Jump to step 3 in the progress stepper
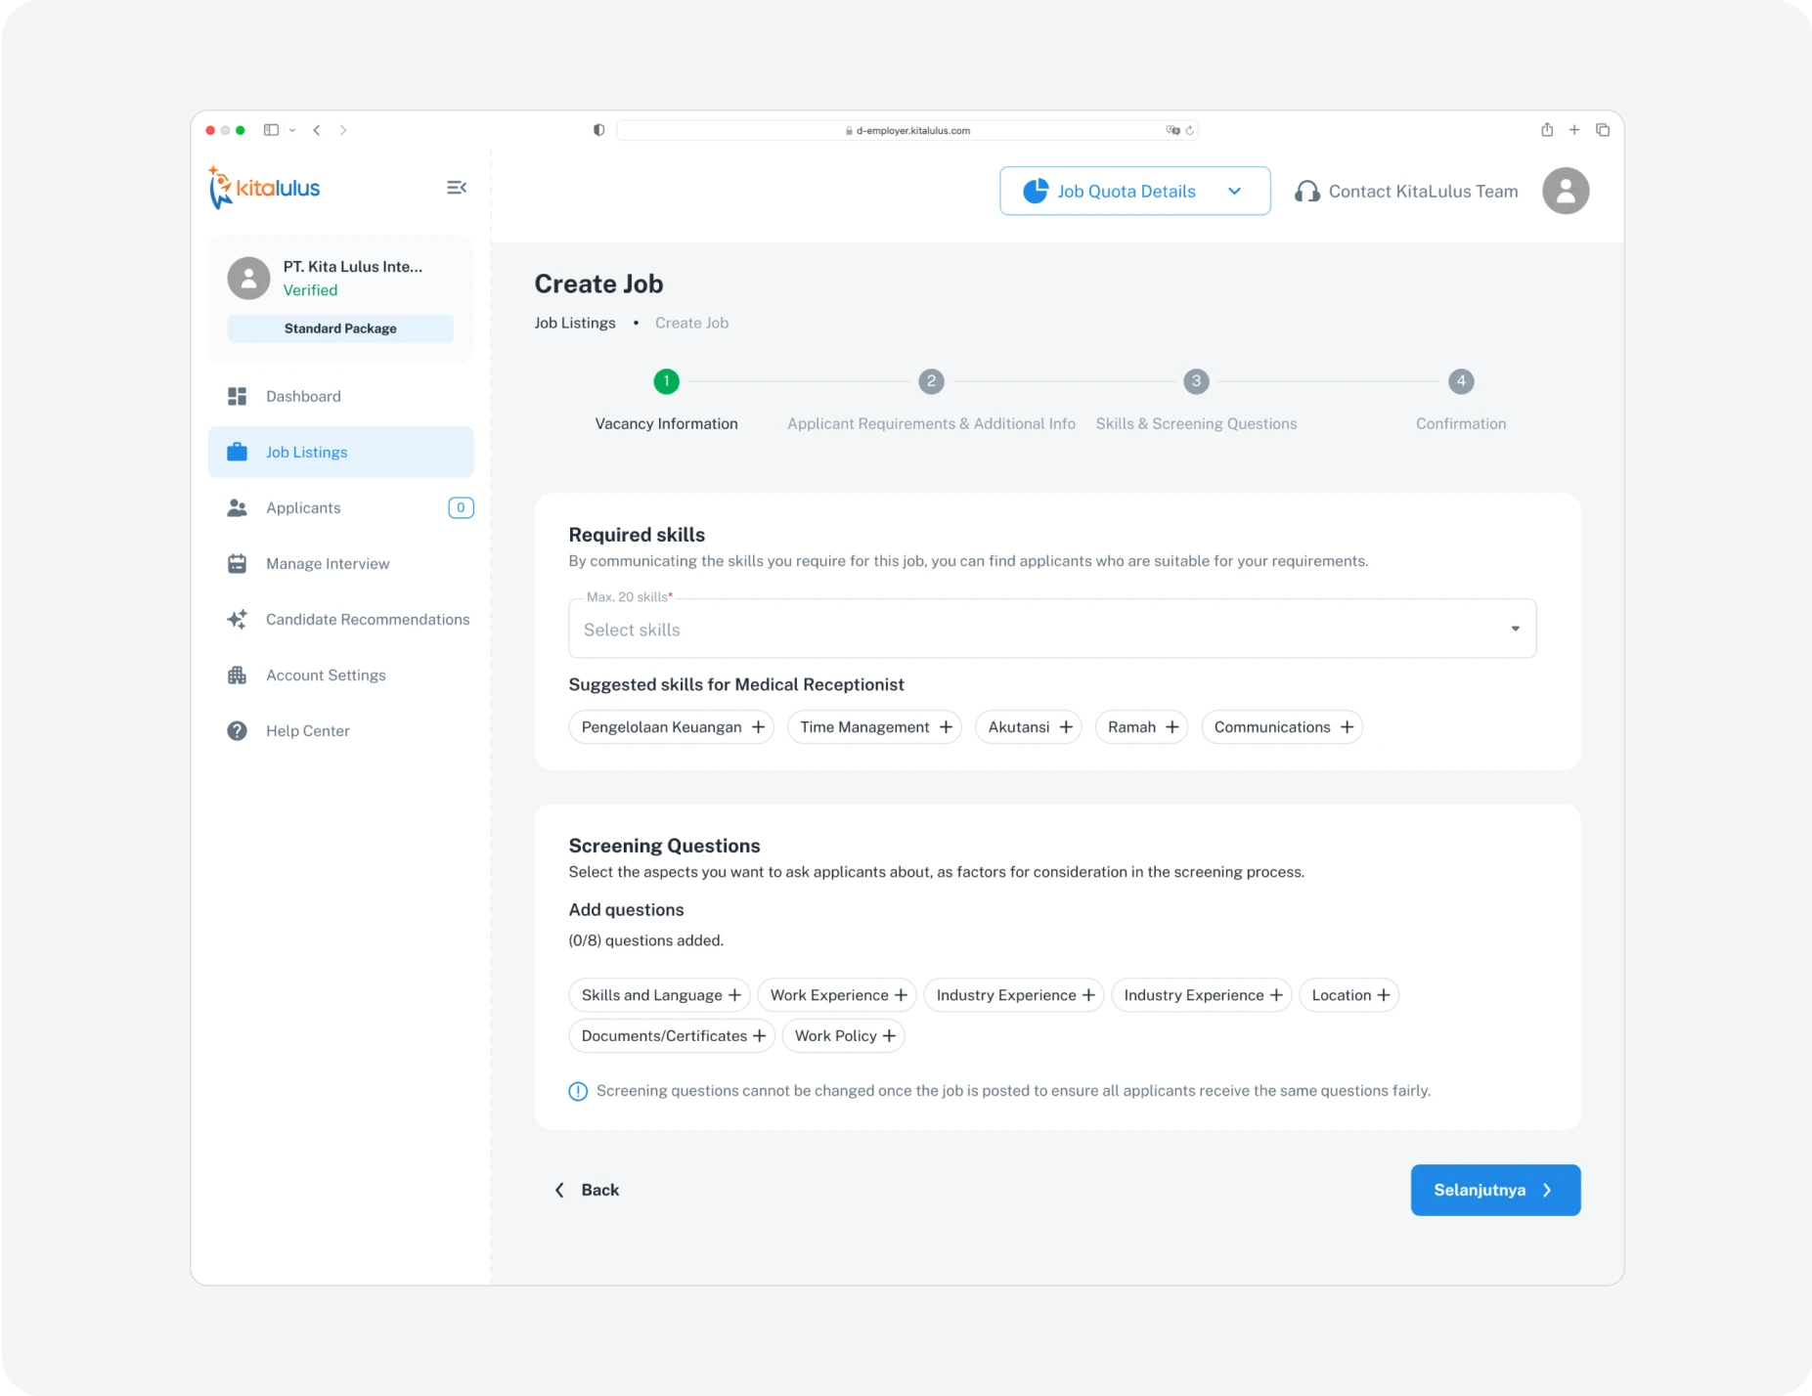 pos(1195,382)
